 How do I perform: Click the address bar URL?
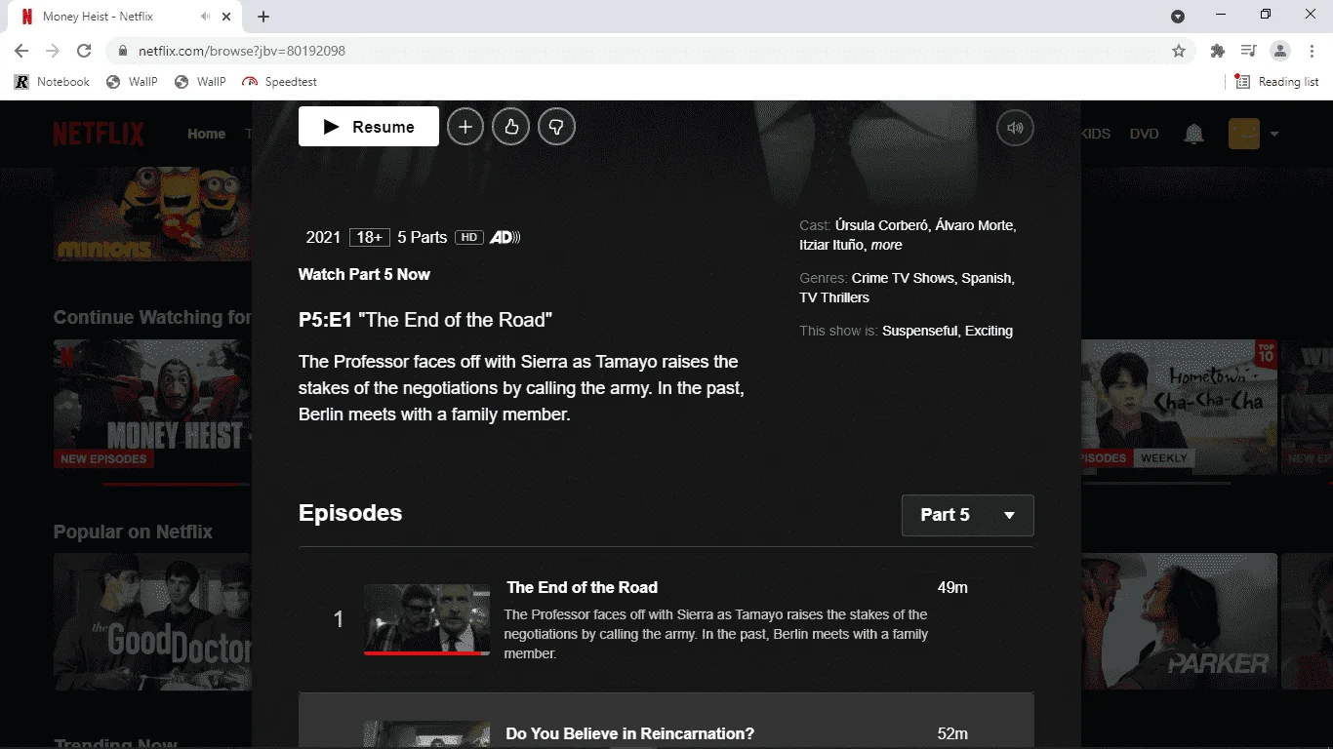pos(242,51)
